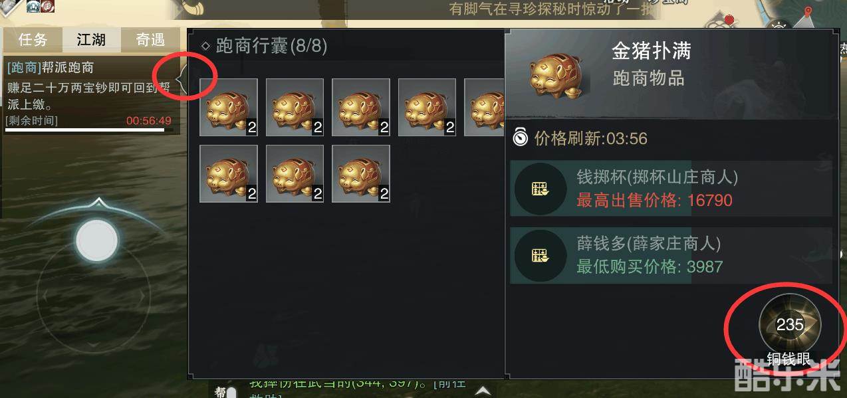Expand the chat panel with the up chevron

[x=483, y=391]
